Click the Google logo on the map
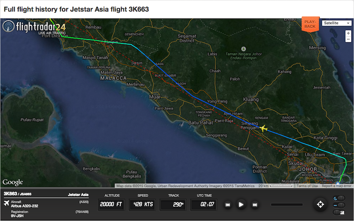Image resolution: width=354 pixels, height=221 pixels. pos(13,182)
